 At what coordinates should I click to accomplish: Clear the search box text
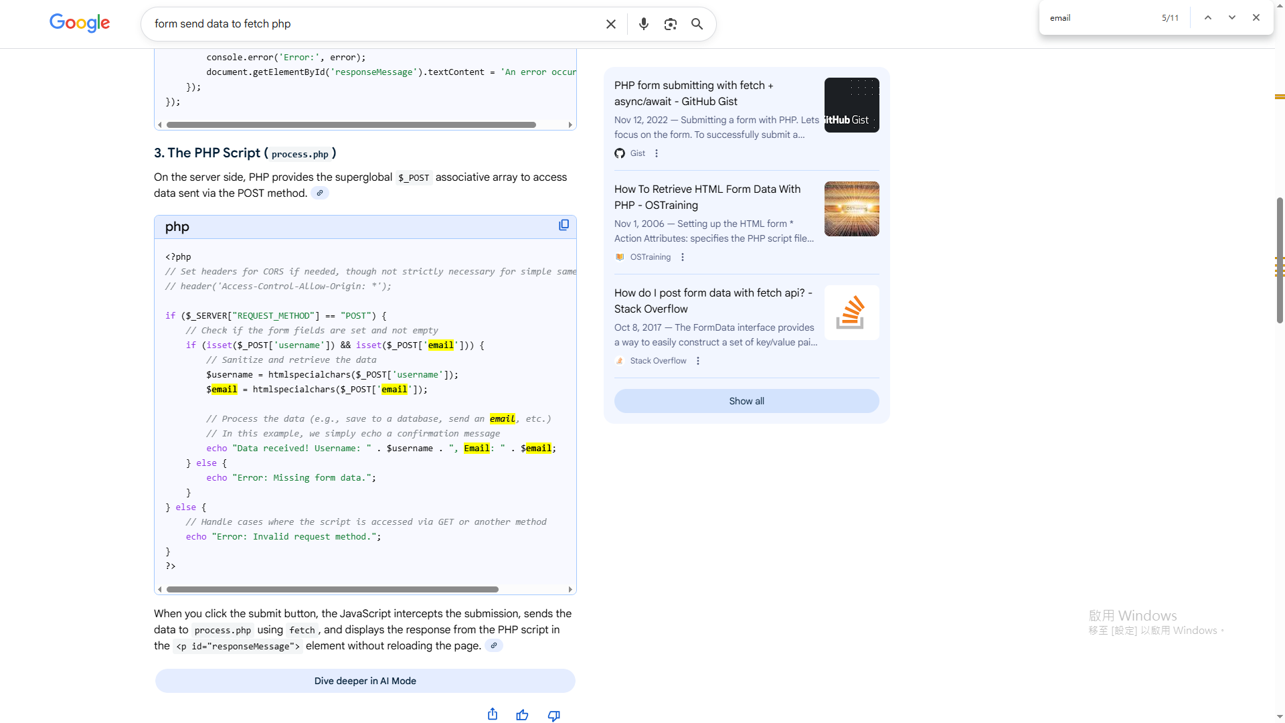610,24
